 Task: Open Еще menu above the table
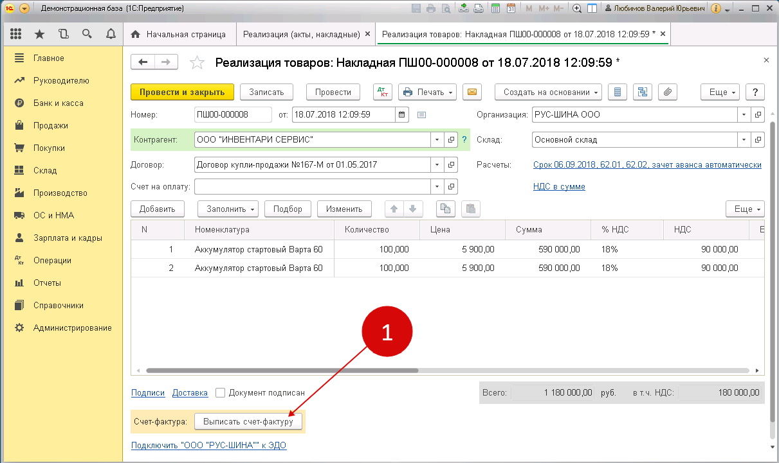(x=745, y=209)
